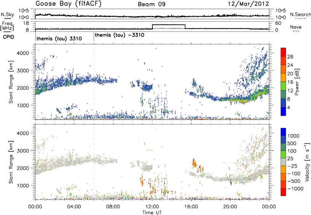Click the '4000' tick of the Power panel
This screenshot has width=311, height=215.
(x=23, y=53)
